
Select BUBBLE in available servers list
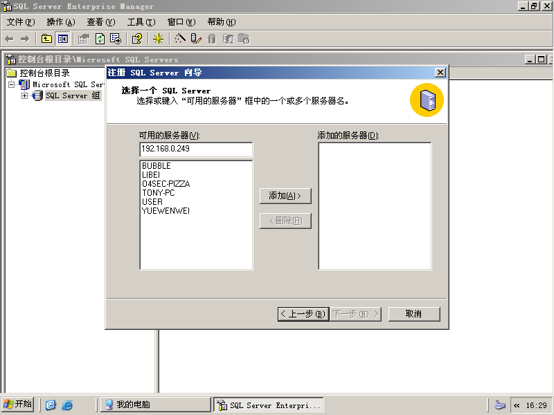[x=157, y=166]
